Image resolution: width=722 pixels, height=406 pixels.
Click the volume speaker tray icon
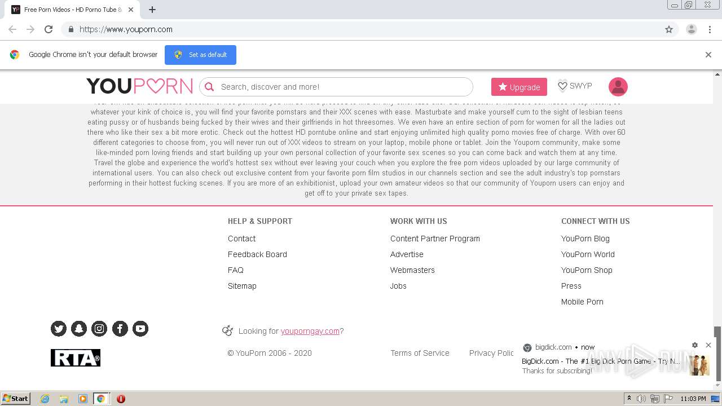pos(641,399)
